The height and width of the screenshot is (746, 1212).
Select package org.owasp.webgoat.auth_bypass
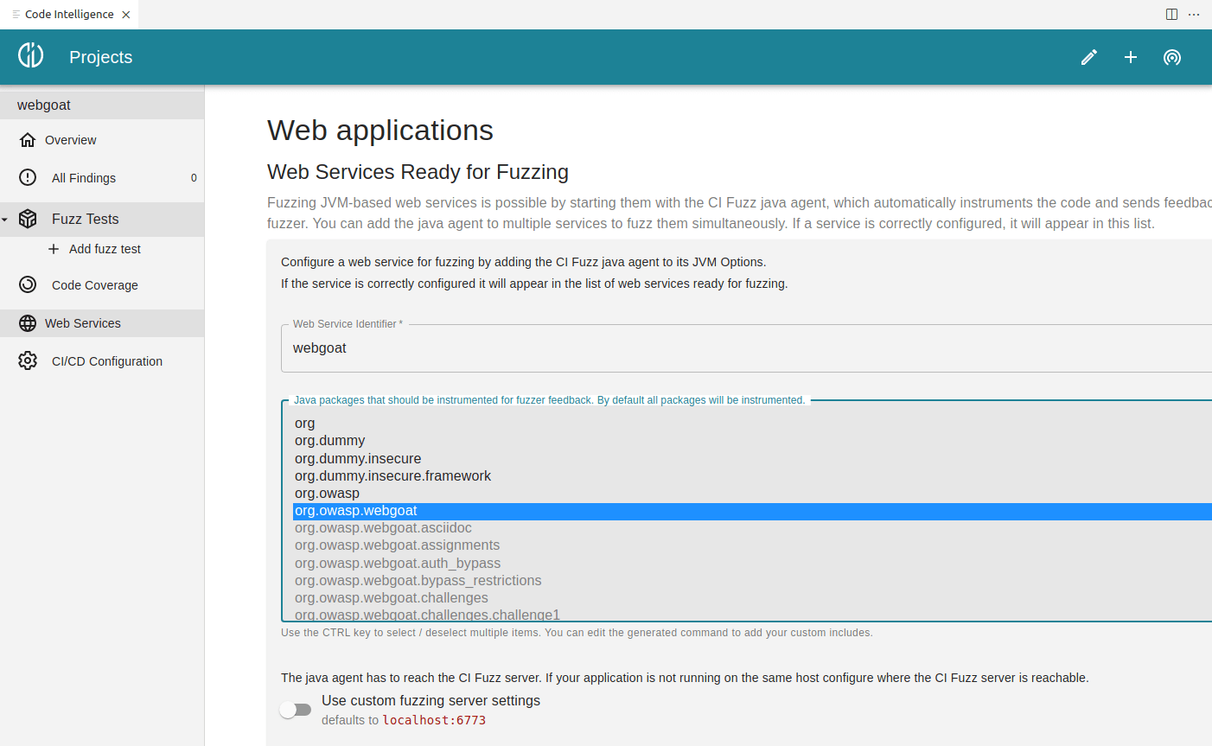pyautogui.click(x=752, y=564)
